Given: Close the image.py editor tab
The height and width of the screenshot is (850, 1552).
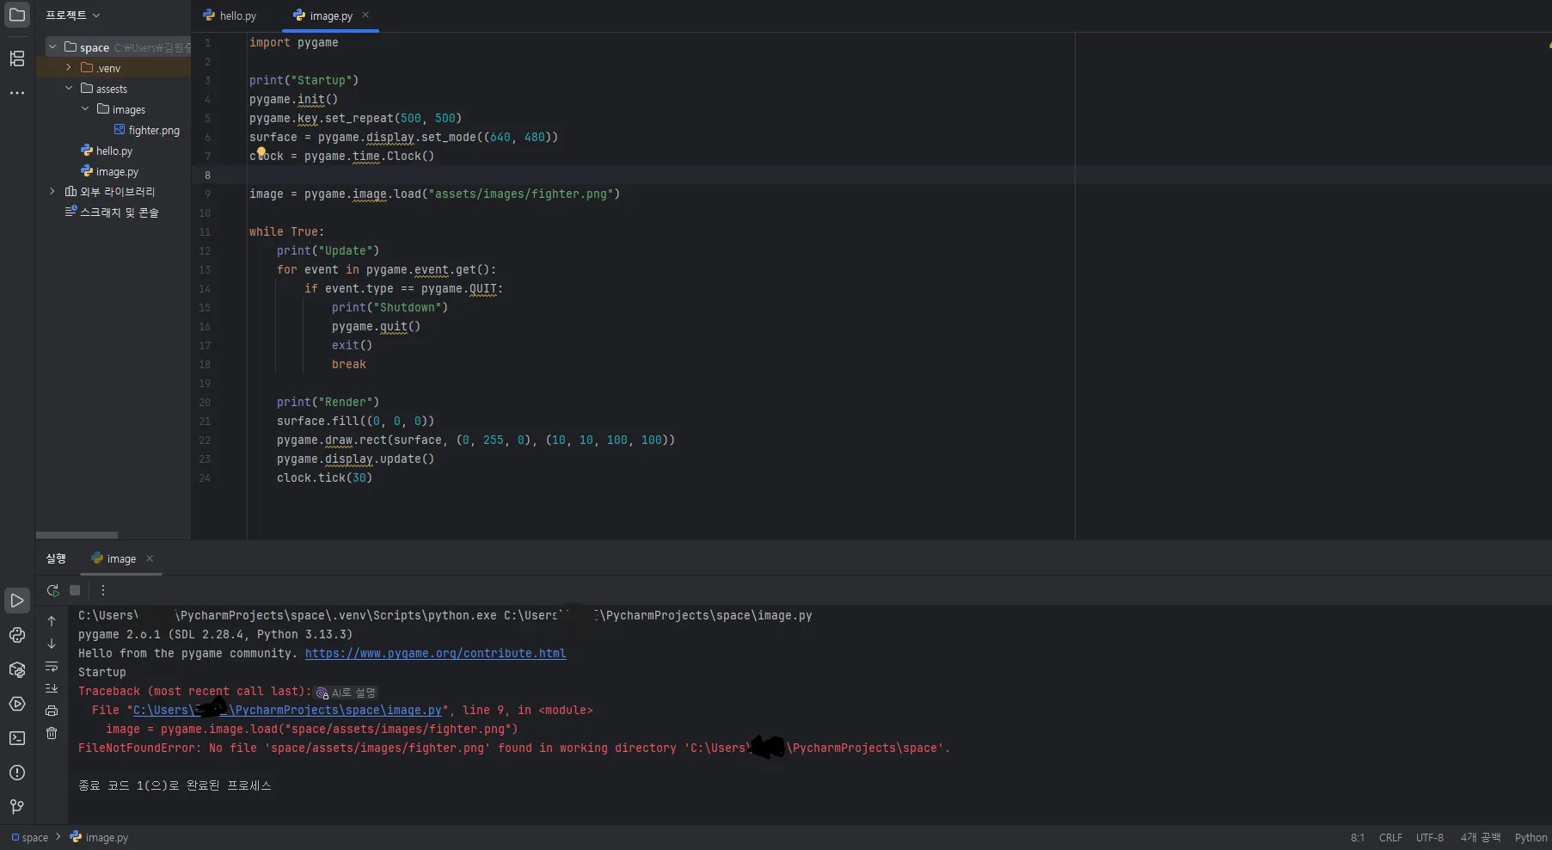Looking at the screenshot, I should tap(365, 15).
